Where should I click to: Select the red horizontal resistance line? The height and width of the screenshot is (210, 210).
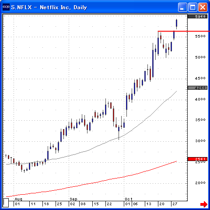(x=184, y=31)
